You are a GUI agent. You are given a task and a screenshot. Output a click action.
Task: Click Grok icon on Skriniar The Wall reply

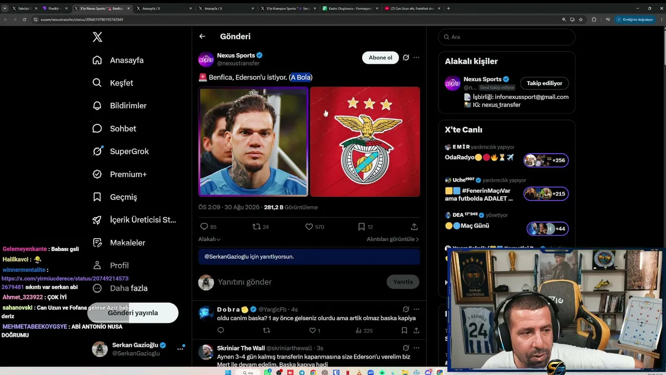[x=406, y=348]
